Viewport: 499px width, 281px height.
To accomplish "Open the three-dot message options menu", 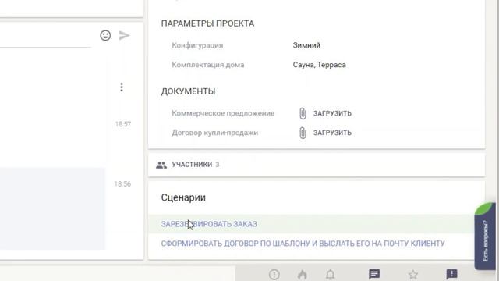I will 122,87.
